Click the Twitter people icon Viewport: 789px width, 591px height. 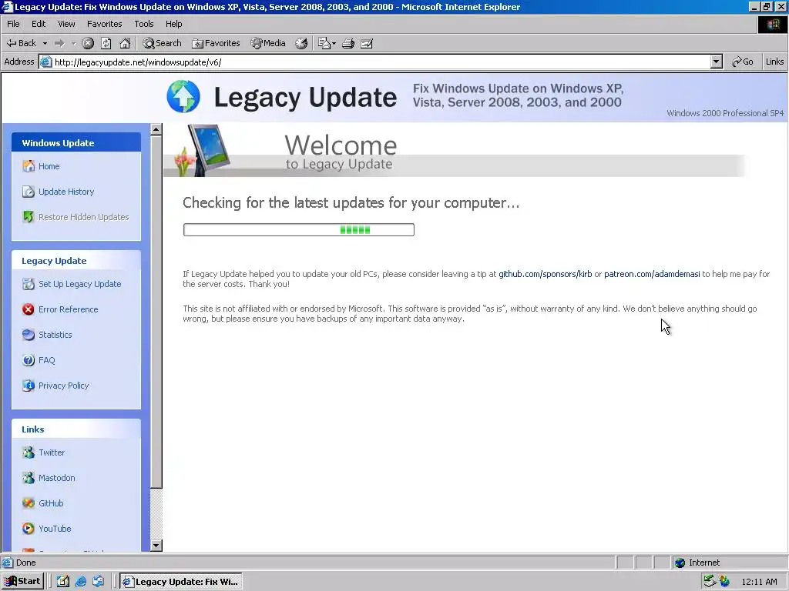click(x=29, y=452)
